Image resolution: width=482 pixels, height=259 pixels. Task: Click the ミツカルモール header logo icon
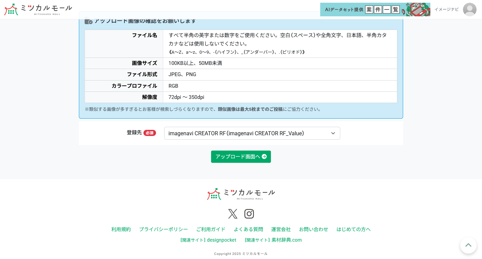(11, 9)
